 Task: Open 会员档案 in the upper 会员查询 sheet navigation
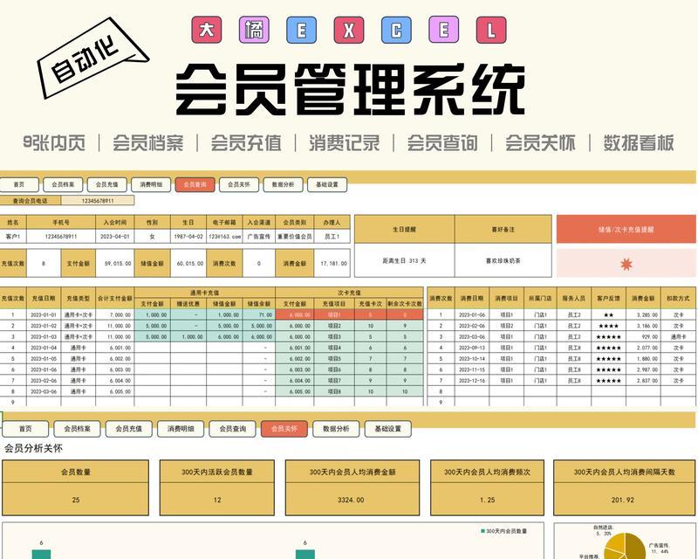63,184
